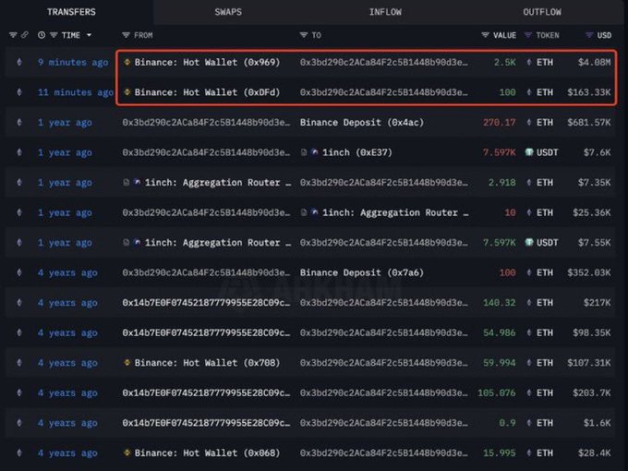
Task: Click sender address in 54.986 ETH row
Action: (206, 332)
